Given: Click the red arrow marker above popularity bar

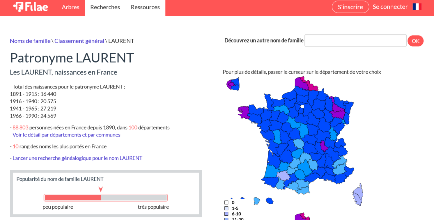Looking at the screenshot, I should click(x=101, y=189).
